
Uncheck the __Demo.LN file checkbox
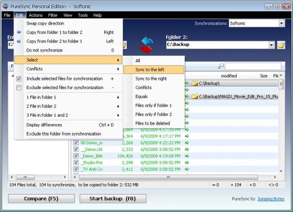pyautogui.click(x=76, y=149)
